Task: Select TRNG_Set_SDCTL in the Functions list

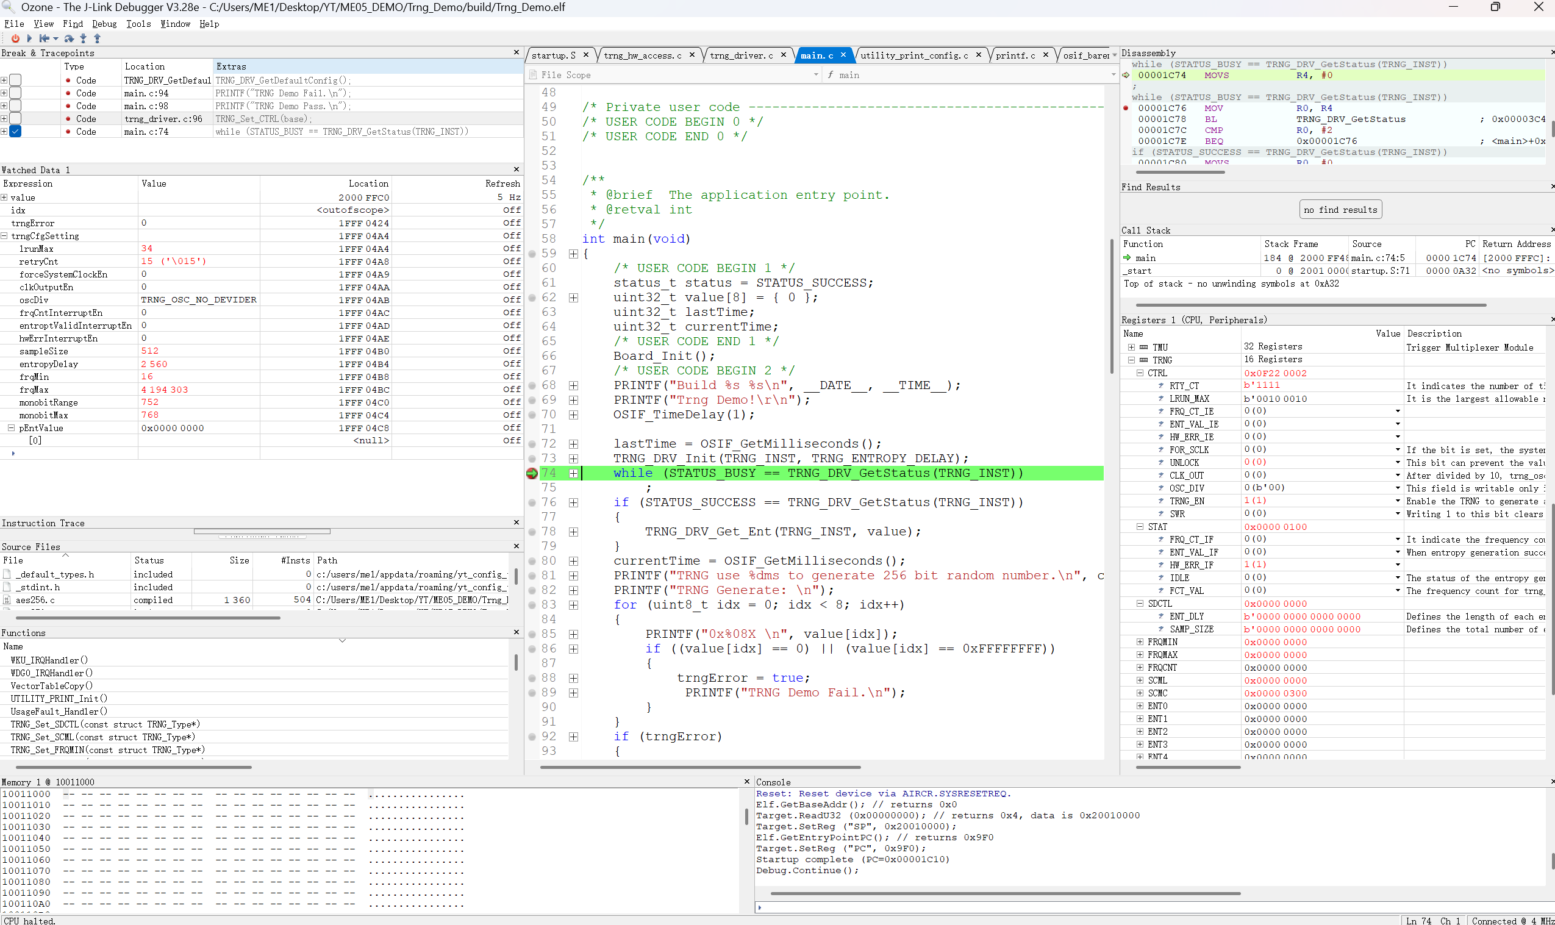Action: 105,724
